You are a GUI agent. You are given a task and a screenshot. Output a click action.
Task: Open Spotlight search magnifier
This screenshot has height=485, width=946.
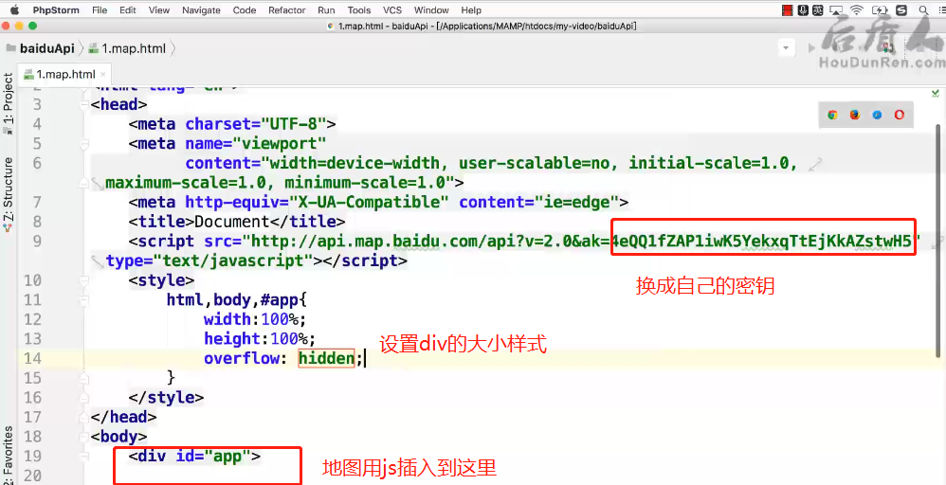[923, 10]
